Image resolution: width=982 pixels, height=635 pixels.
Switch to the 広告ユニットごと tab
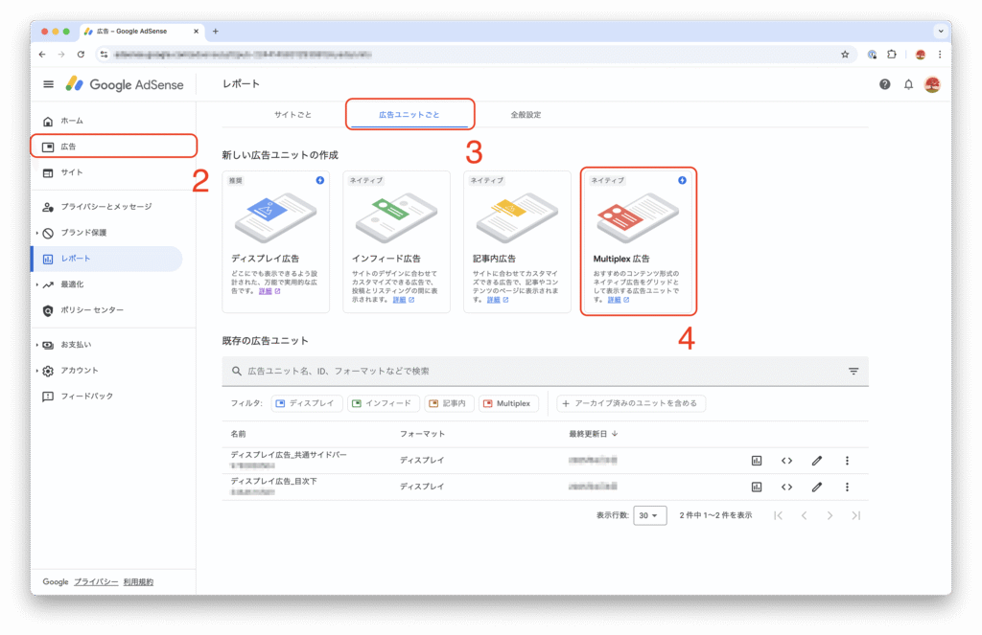[x=409, y=115]
